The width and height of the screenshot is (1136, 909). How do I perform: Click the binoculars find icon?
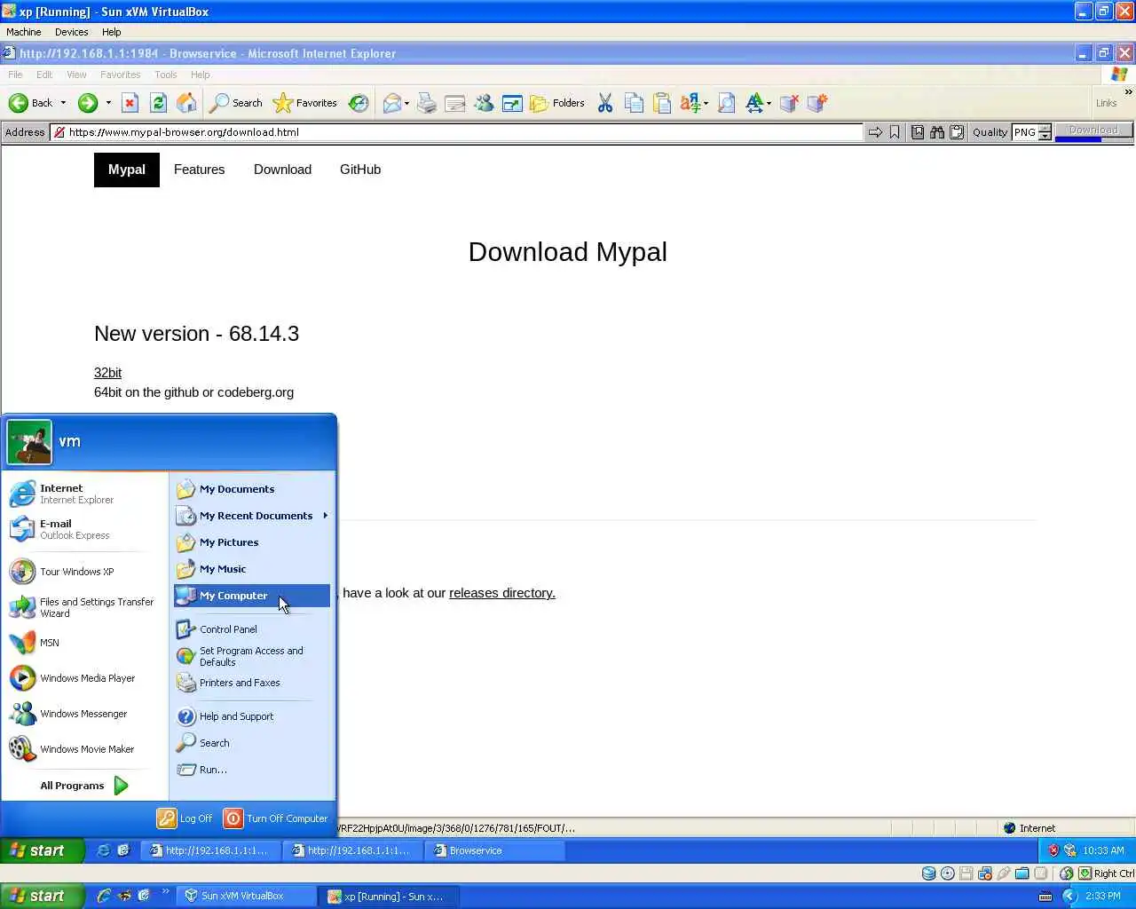point(936,132)
